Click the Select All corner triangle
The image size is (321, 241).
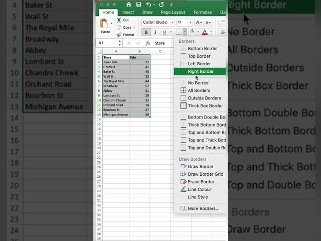pos(99,51)
